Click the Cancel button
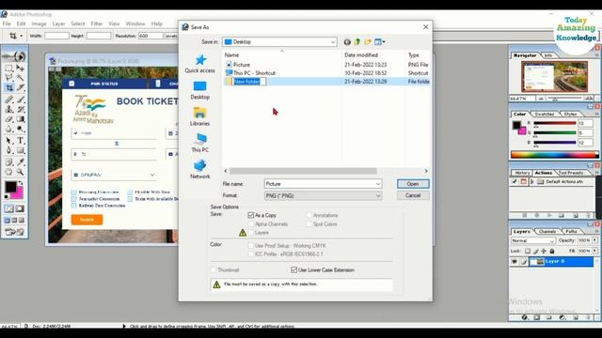602x338 pixels. click(413, 195)
